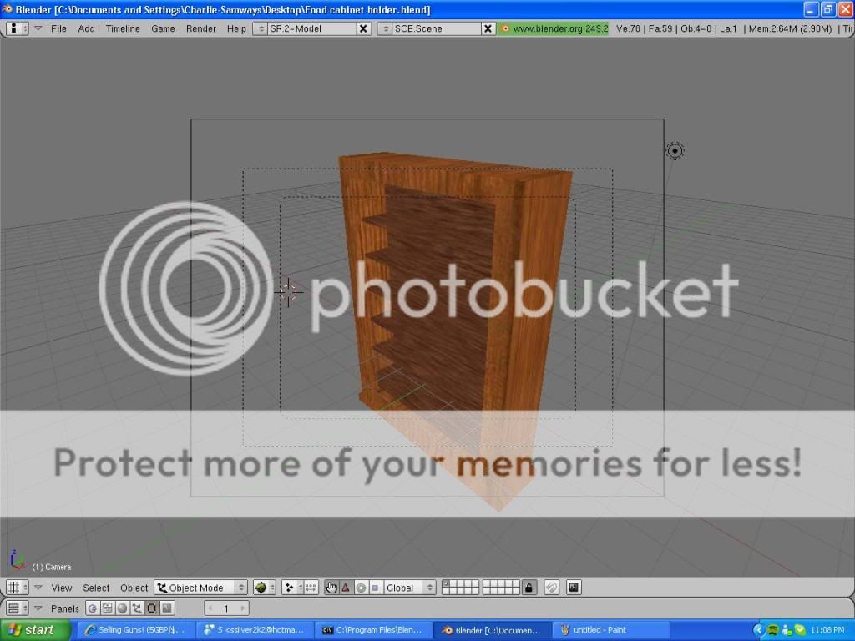Switch to Scene buttons context
Screen dimensions: 855x641
pyautogui.click(x=167, y=608)
